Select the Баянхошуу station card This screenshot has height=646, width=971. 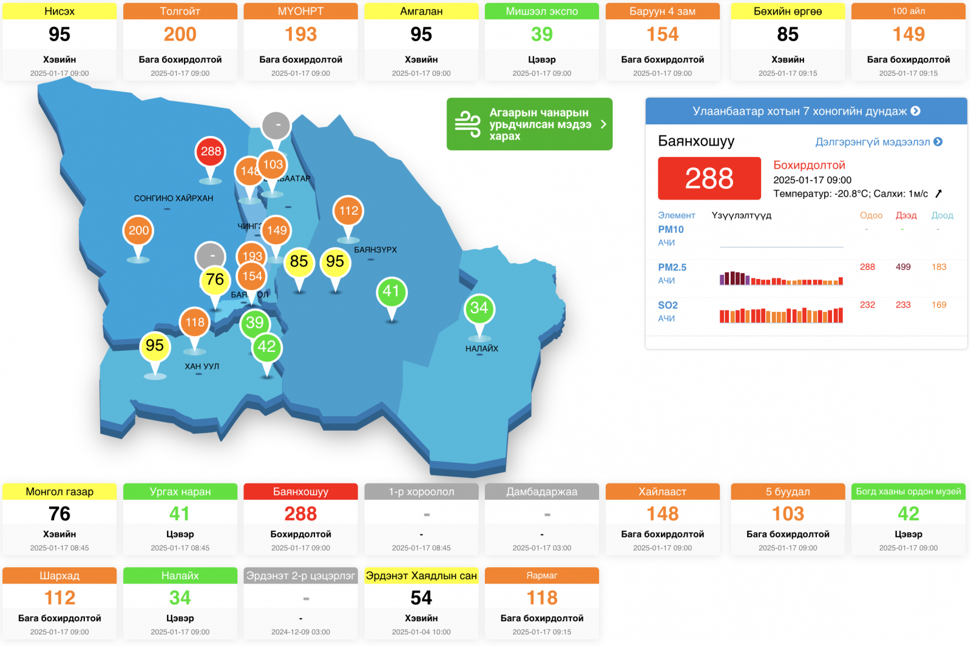(301, 519)
